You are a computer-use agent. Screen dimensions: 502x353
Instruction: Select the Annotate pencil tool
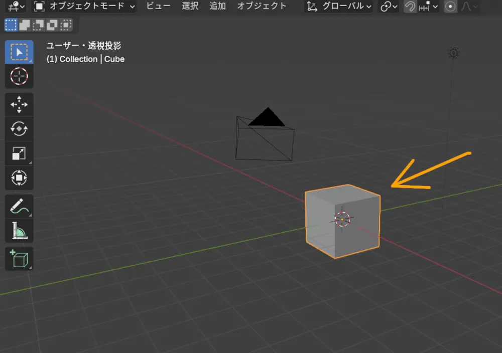19,206
